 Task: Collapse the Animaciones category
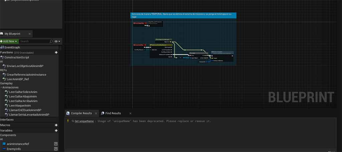pyautogui.click(x=1, y=87)
